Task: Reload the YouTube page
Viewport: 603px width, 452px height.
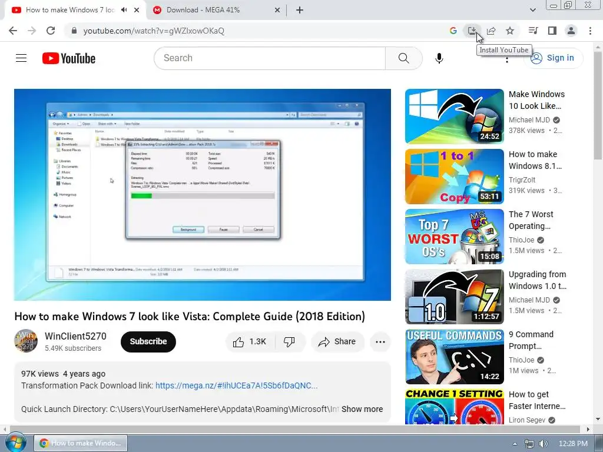Action: (x=51, y=31)
